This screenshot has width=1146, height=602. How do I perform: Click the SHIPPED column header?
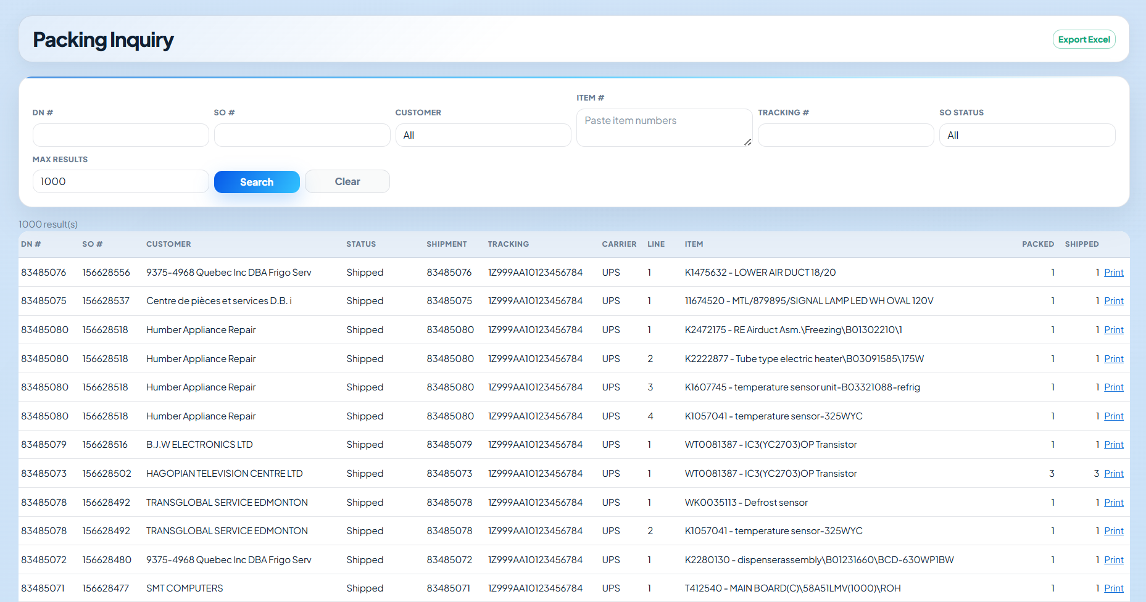[1082, 244]
